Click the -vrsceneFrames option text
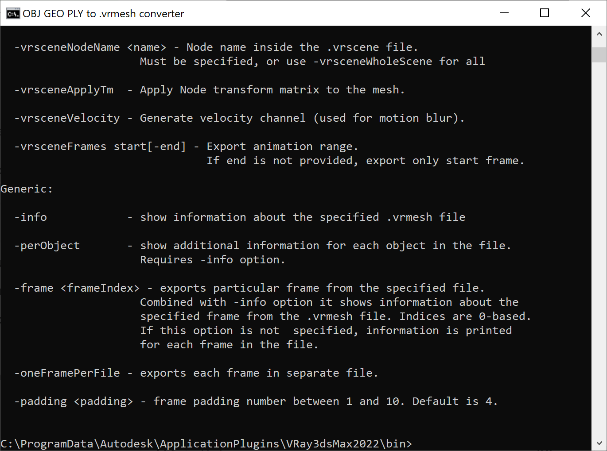The width and height of the screenshot is (607, 451). (x=60, y=146)
